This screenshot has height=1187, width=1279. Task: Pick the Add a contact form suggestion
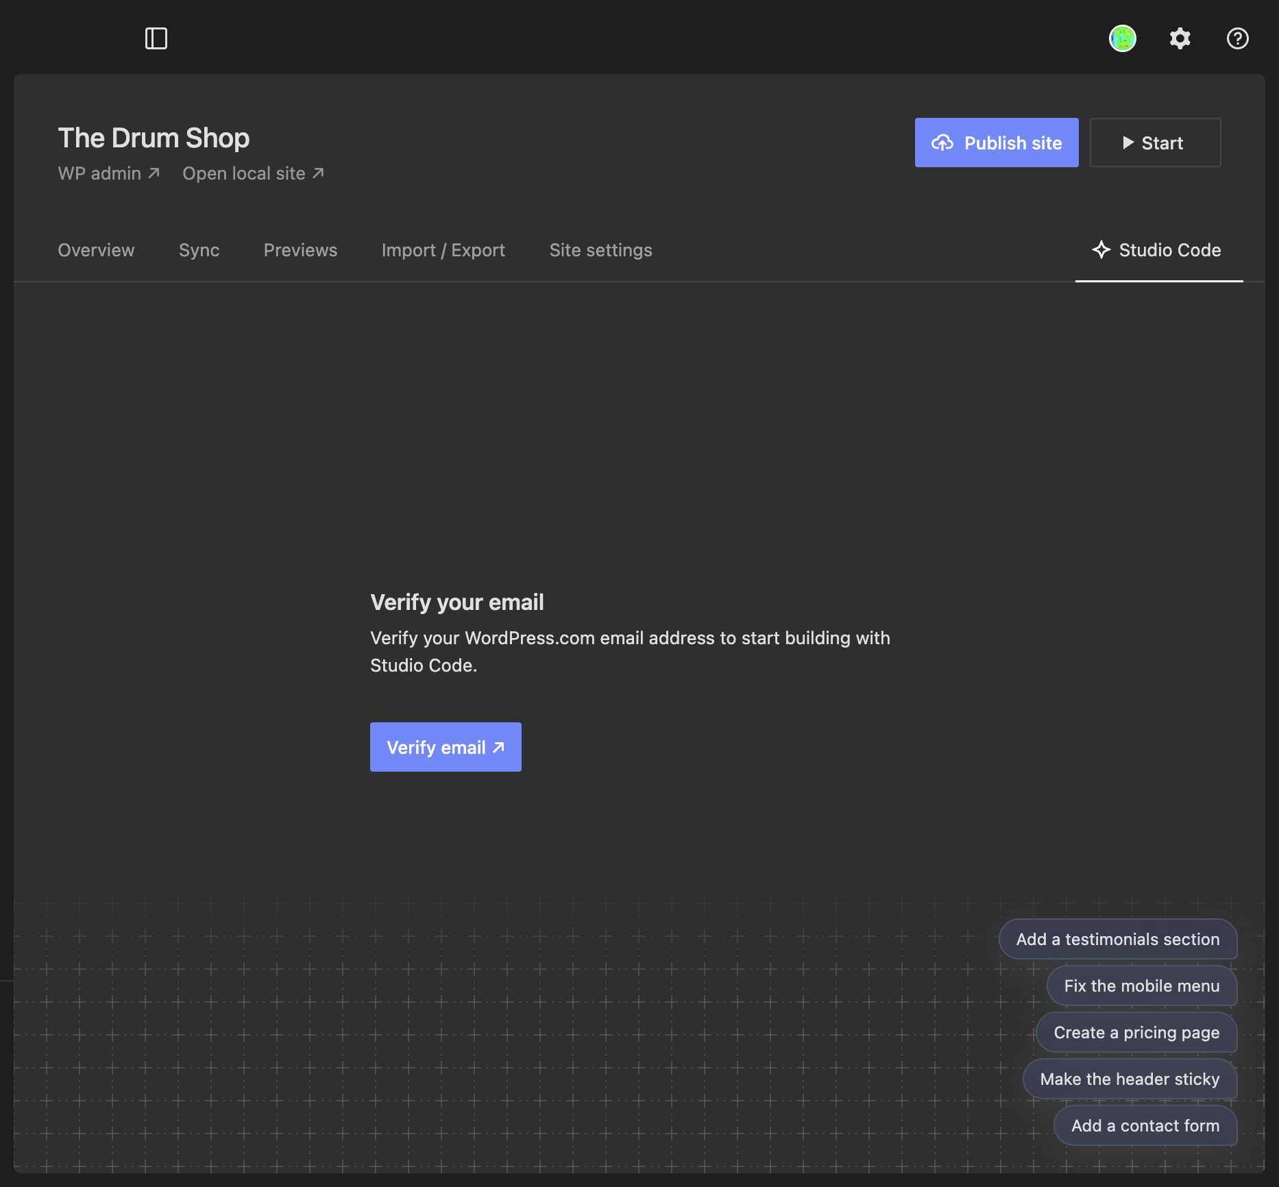(x=1145, y=1125)
